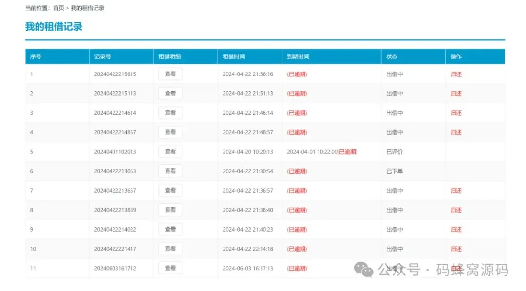Click 出借中 status for record 20240422215615

[394, 74]
